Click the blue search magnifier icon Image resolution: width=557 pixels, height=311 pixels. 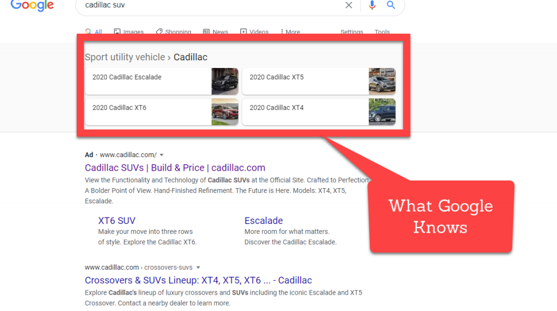click(390, 5)
